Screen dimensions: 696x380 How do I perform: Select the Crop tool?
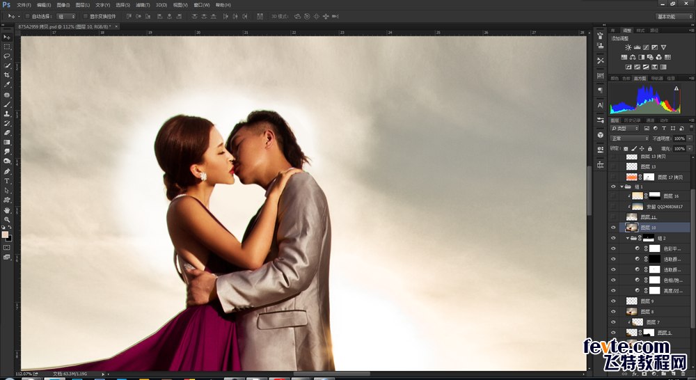click(7, 75)
